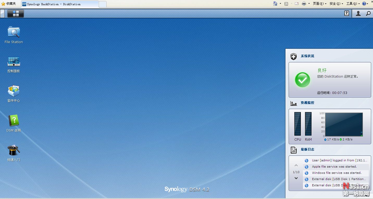This screenshot has height=199, width=373.
Task: Open a new blank browser tab
Action: [x=103, y=4]
